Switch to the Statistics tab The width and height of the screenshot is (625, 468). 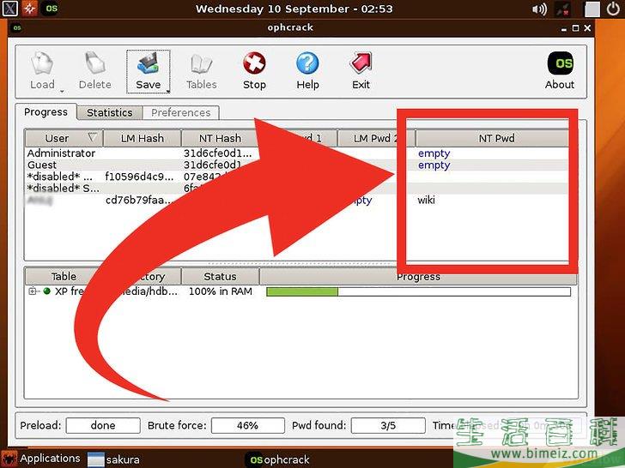point(110,112)
